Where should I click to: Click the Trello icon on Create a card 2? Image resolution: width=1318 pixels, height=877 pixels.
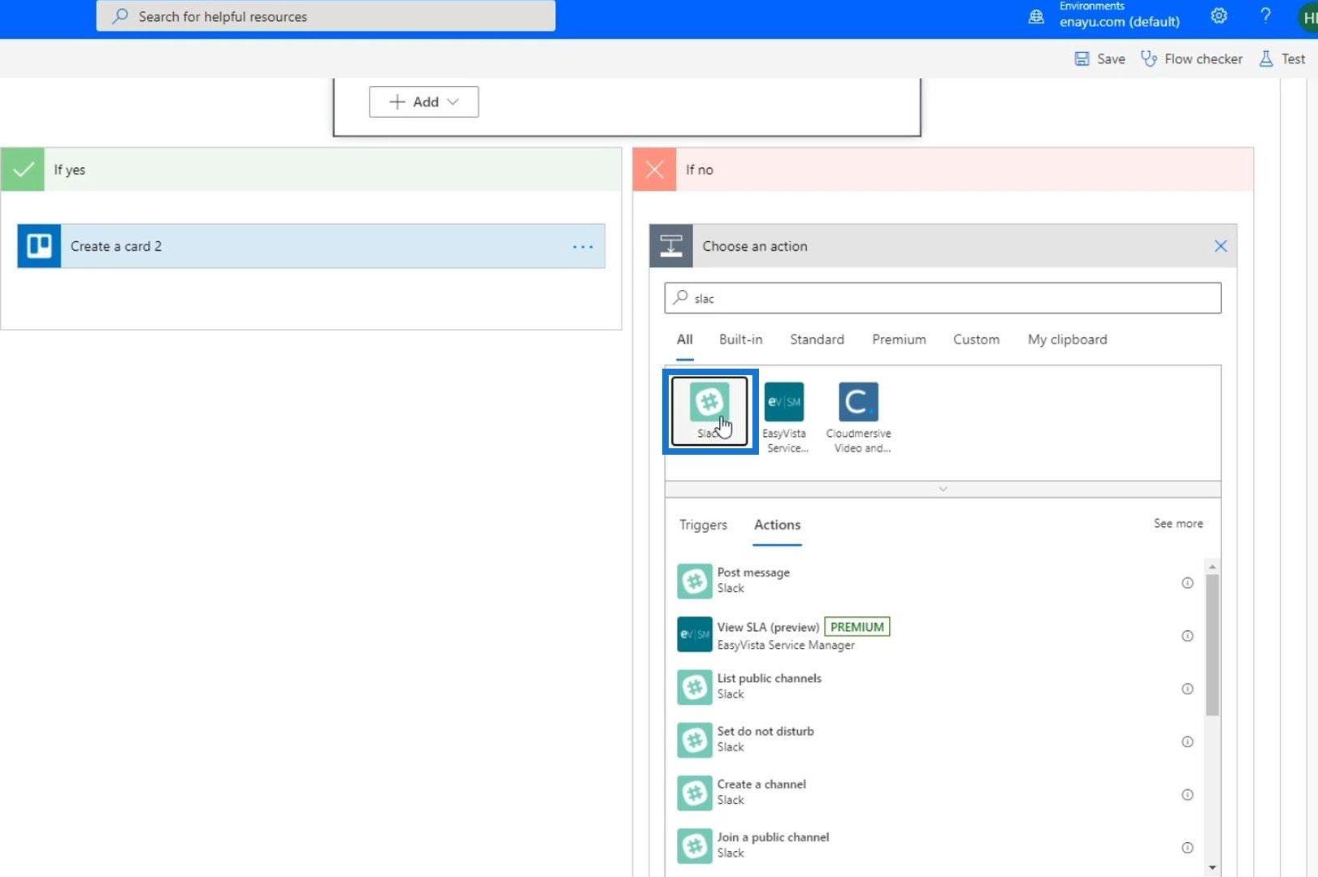point(39,246)
